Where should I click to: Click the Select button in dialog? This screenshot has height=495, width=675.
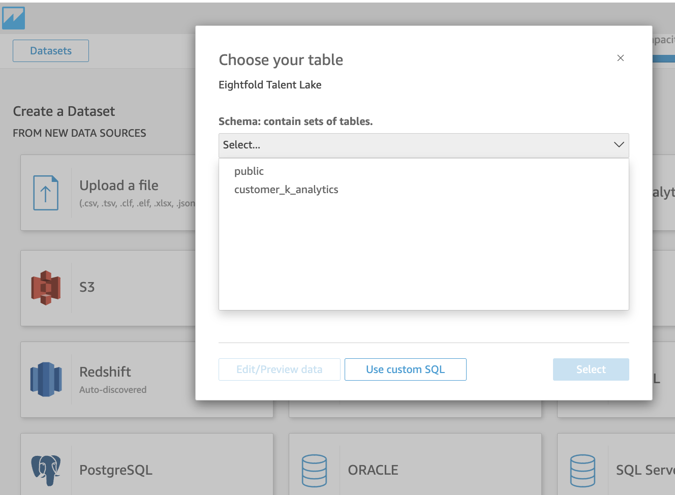(591, 369)
